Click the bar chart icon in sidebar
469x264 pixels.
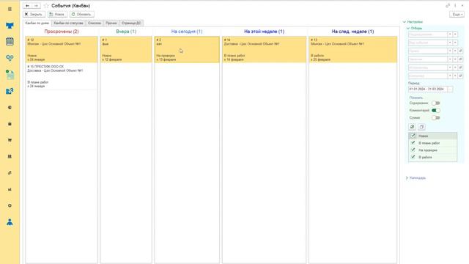pos(10,189)
